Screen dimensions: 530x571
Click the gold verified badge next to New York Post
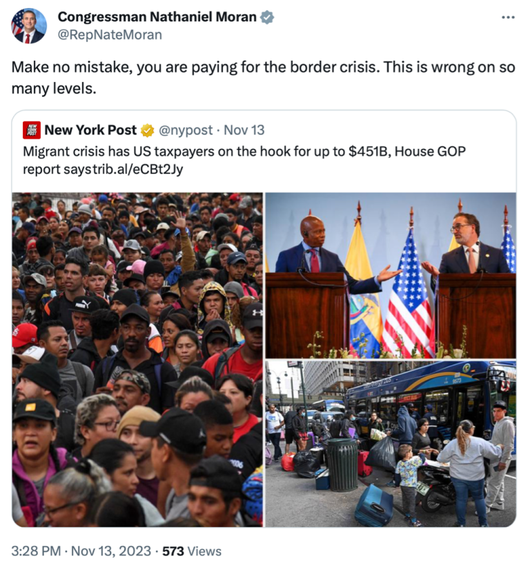(147, 130)
